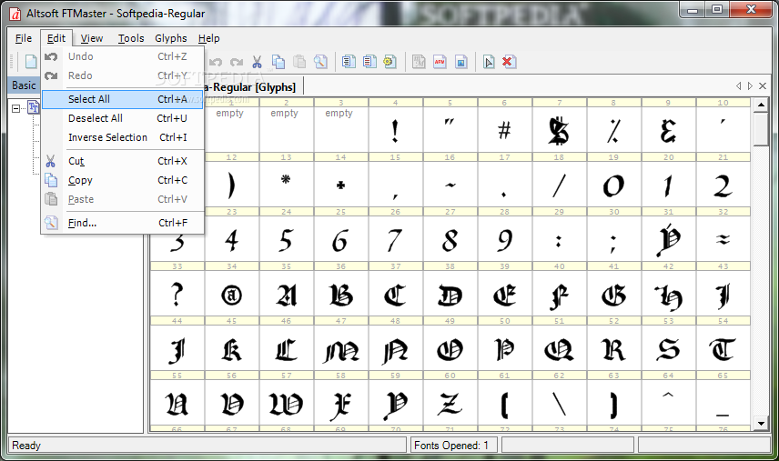Image resolution: width=779 pixels, height=461 pixels.
Task: Select the backslash glyph cell 62
Action: pos(560,403)
